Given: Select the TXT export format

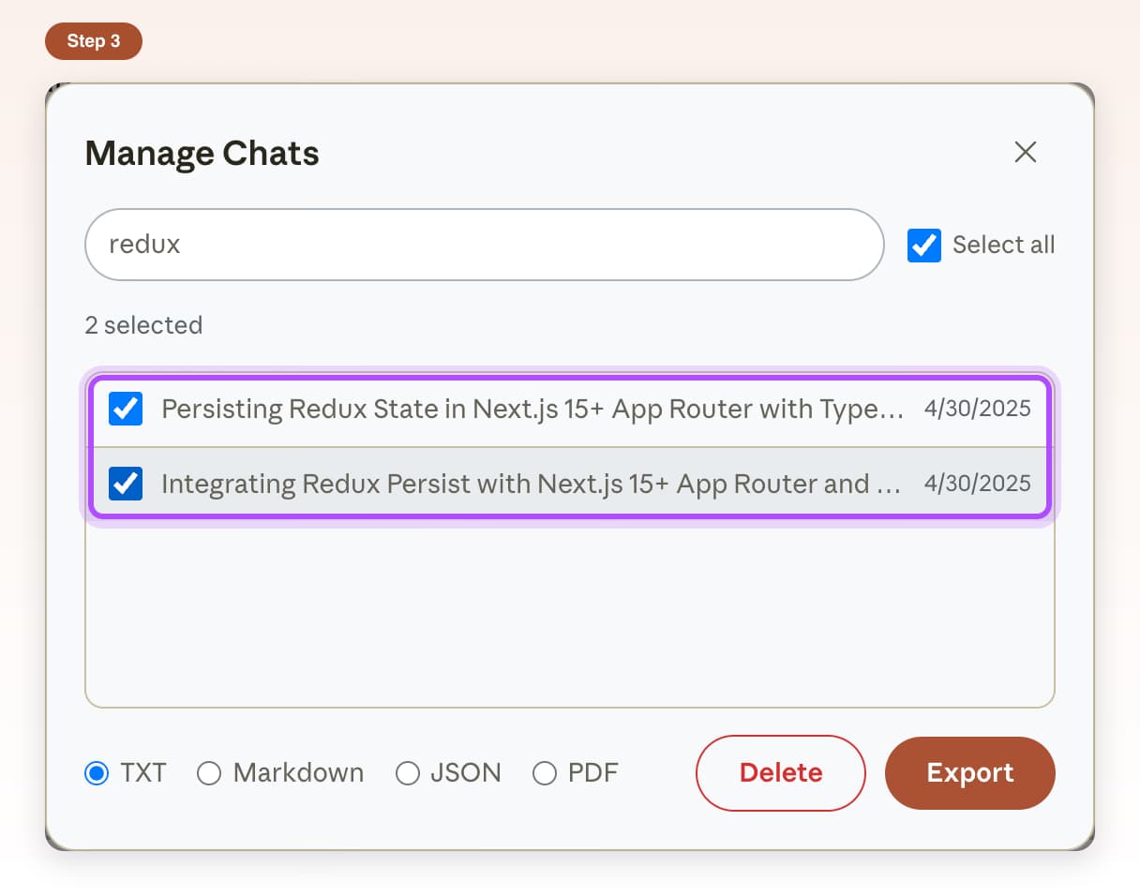Looking at the screenshot, I should coord(97,773).
